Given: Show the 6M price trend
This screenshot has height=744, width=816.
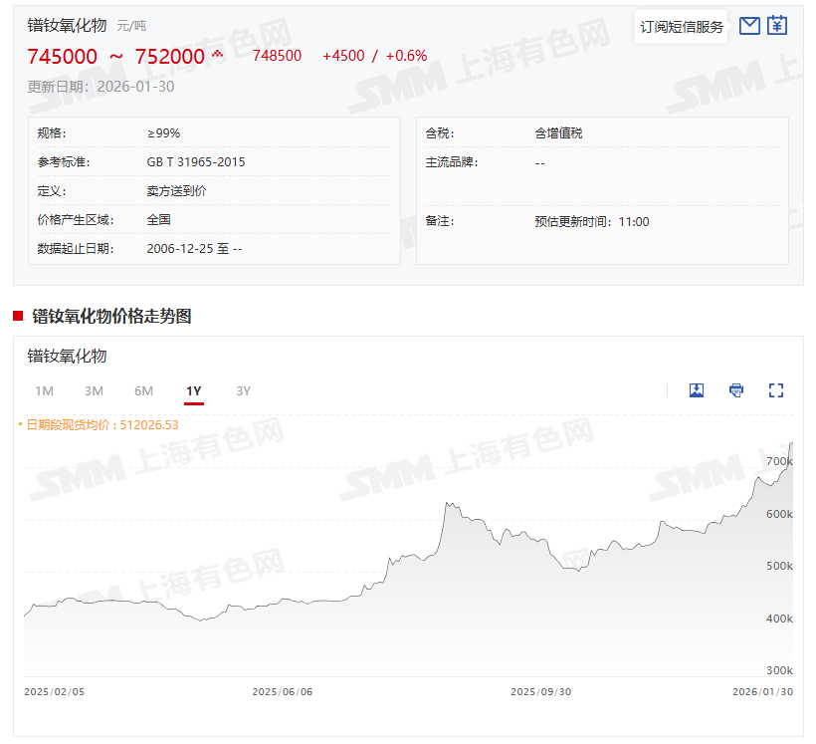Looking at the screenshot, I should [143, 390].
